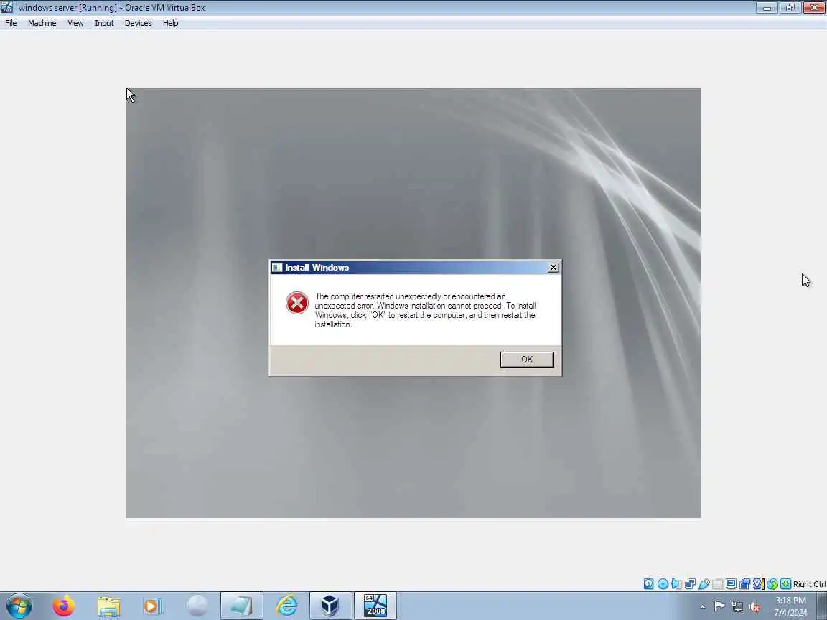This screenshot has width=827, height=620.
Task: Open the Windows Start menu
Action: click(19, 605)
